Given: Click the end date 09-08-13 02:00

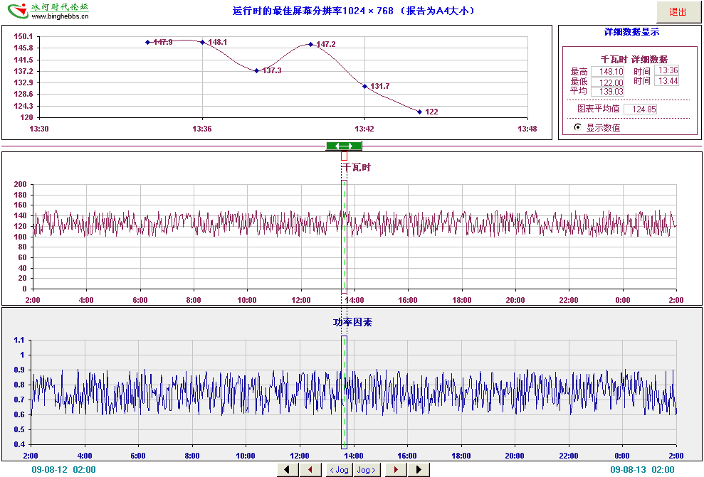Looking at the screenshot, I should (x=642, y=470).
